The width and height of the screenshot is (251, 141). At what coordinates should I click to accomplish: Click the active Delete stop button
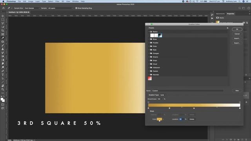[192, 119]
